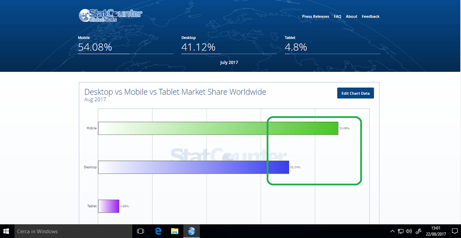Open the Windows Start menu
The height and width of the screenshot is (238, 461).
(7, 231)
